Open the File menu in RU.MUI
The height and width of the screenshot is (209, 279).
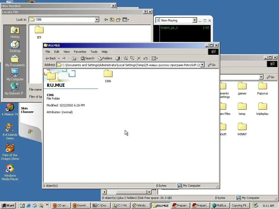point(48,52)
